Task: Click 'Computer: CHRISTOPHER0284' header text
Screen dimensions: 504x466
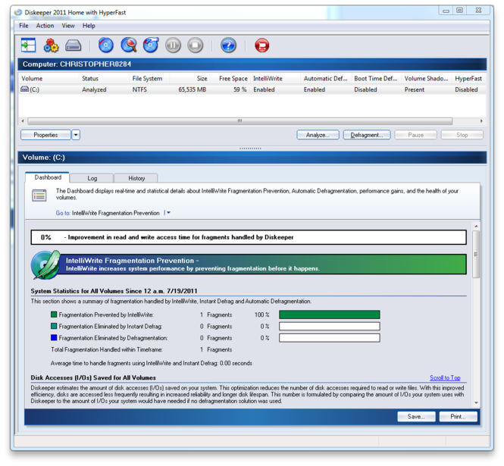Action: click(77, 64)
